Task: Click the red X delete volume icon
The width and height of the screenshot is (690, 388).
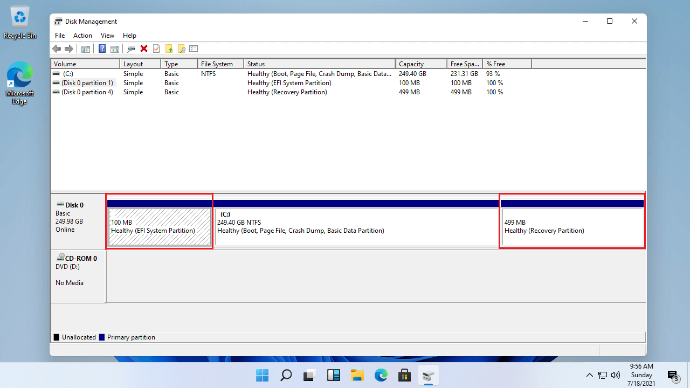Action: (x=144, y=48)
